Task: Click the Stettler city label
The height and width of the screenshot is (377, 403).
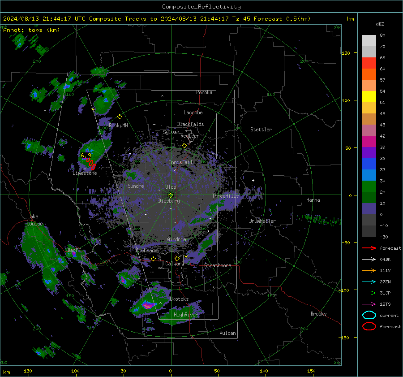Action: click(x=261, y=130)
